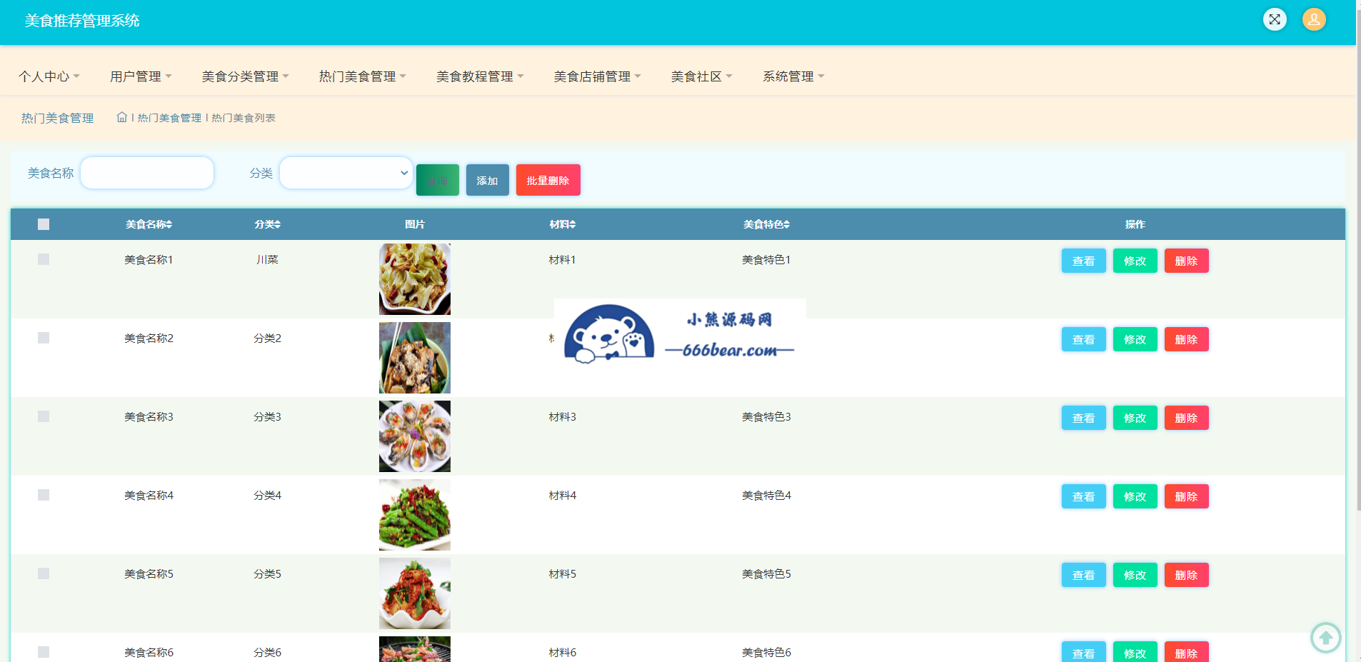The image size is (1361, 662).
Task: Open the 美食名称5 red dish thumbnail
Action: pos(415,593)
